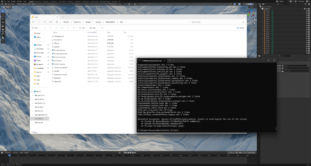
Task: Select the Rotate tool in Blender toolbar
Action: 3,22
